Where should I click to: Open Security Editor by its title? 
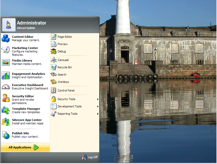(23, 96)
